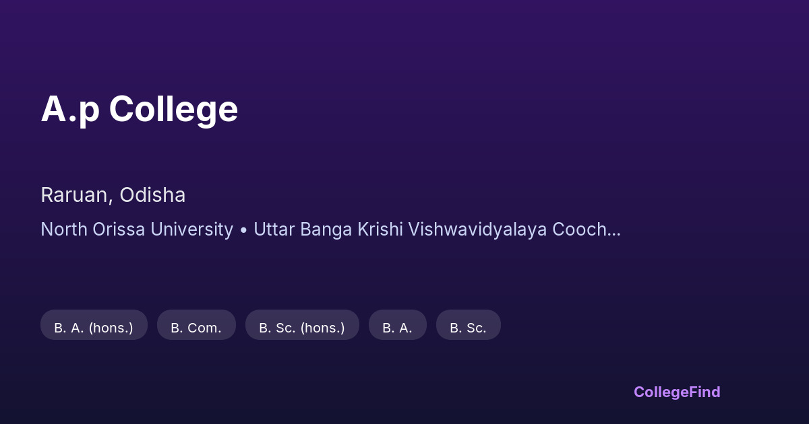809x424 pixels.
Task: Click the bullet separator between the universities
Action: click(x=243, y=230)
